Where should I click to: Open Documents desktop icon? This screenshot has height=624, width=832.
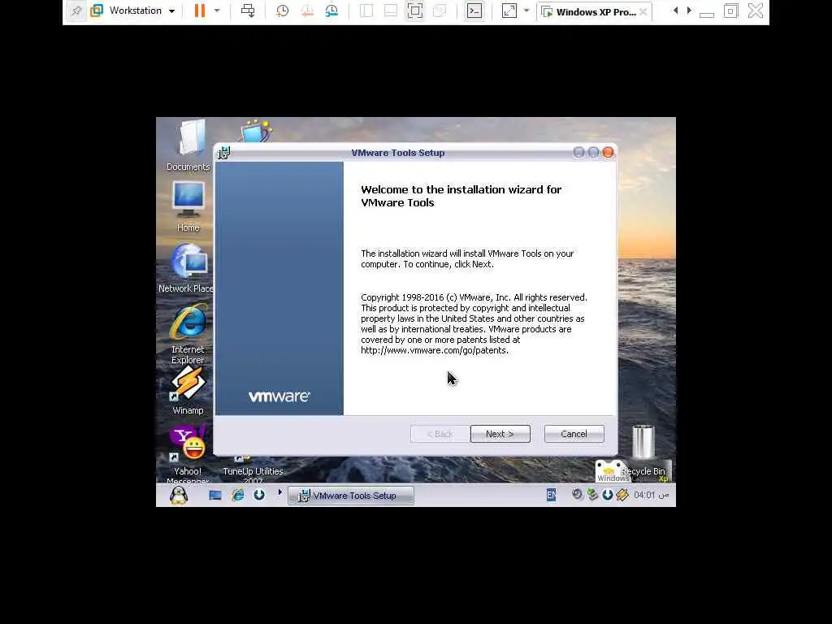(188, 145)
